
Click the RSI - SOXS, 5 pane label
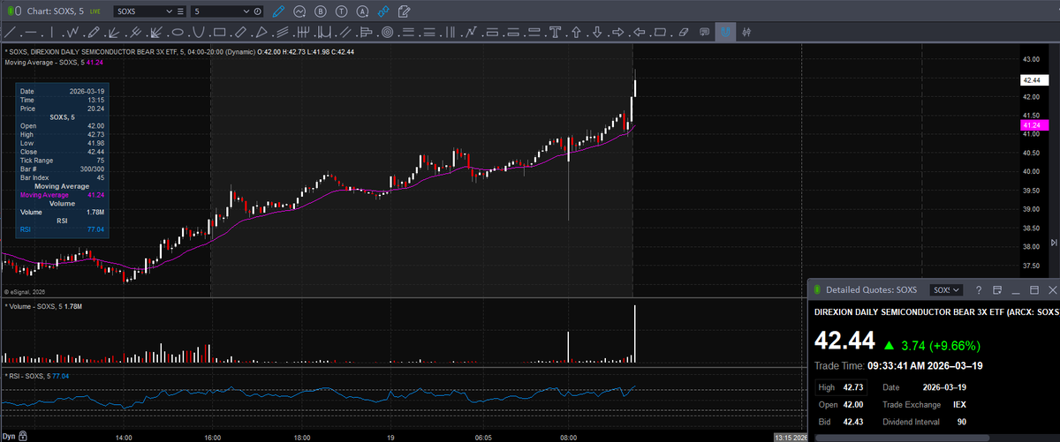[28, 376]
